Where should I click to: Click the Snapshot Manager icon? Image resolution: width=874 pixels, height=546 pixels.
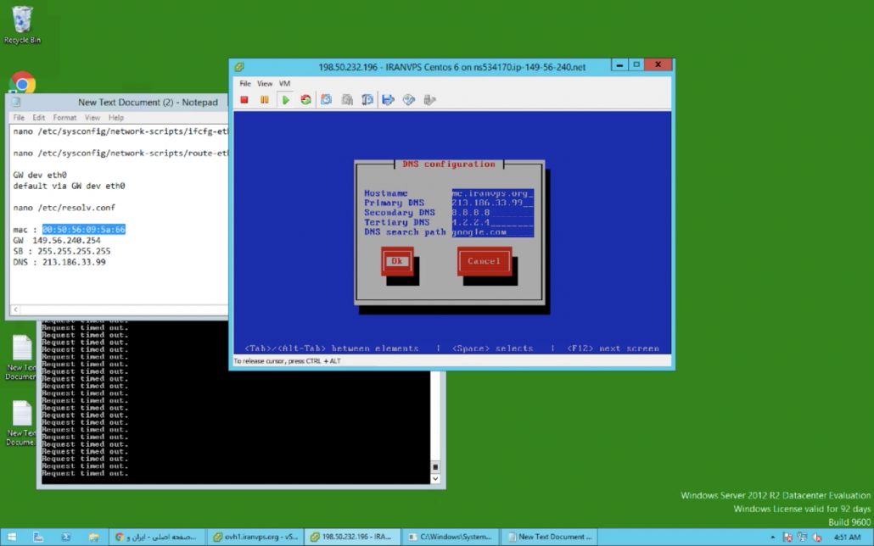367,100
